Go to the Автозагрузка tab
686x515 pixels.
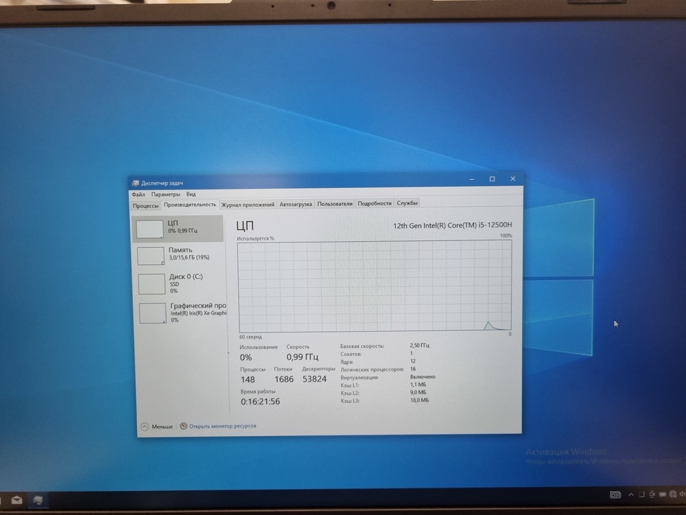[x=296, y=204]
